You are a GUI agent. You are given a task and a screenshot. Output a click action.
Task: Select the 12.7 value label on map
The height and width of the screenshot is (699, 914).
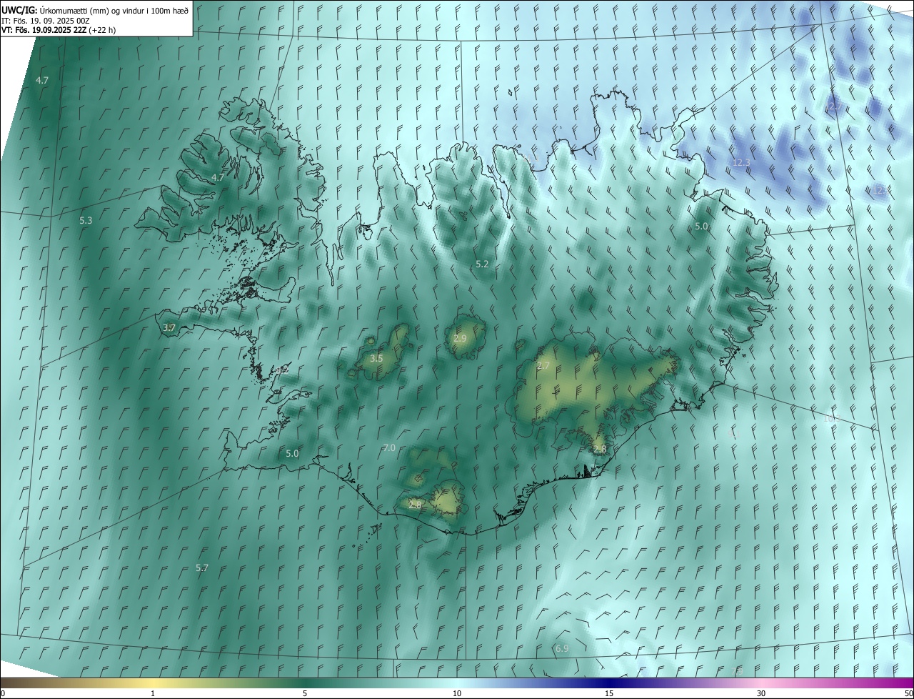833,106
